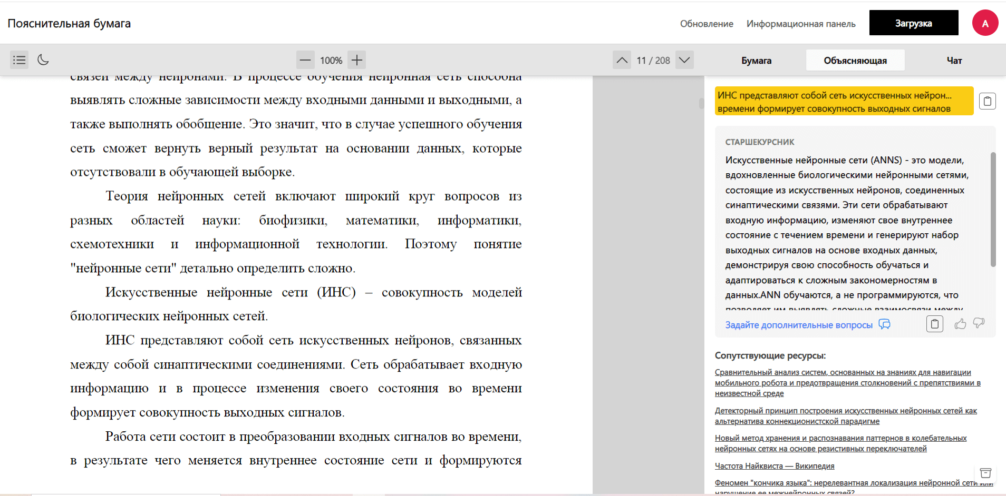Dislike the explanation with thumbs down
The width and height of the screenshot is (1006, 496).
click(979, 323)
